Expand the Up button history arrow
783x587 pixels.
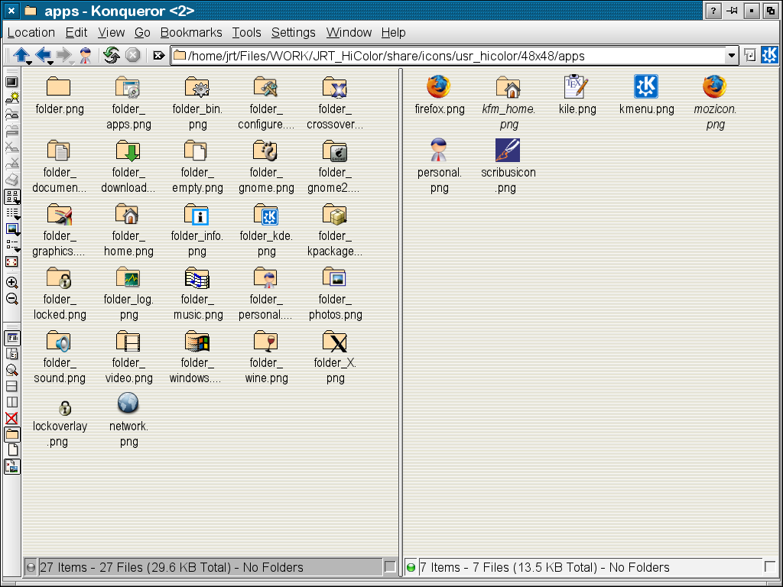30,63
